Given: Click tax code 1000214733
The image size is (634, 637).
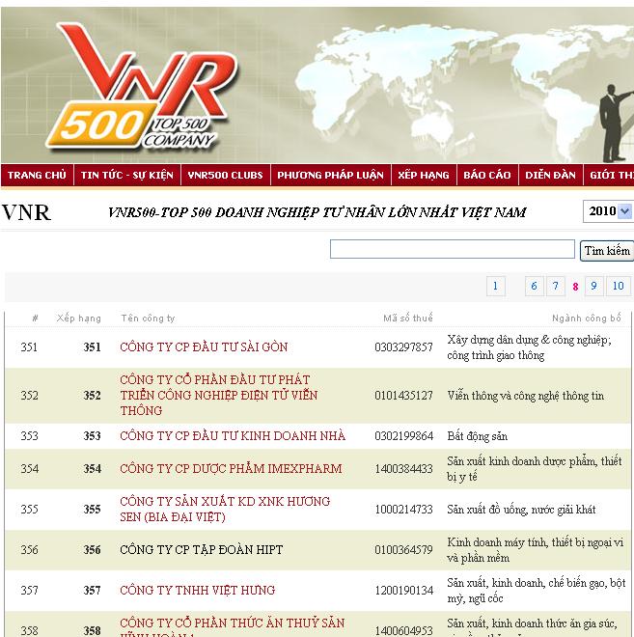Looking at the screenshot, I should click(403, 510).
